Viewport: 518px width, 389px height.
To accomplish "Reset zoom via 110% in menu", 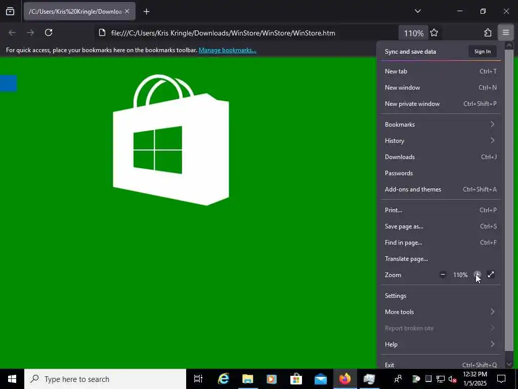I will [x=460, y=275].
